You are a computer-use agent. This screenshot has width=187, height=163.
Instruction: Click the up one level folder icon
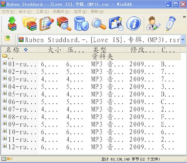7,38
